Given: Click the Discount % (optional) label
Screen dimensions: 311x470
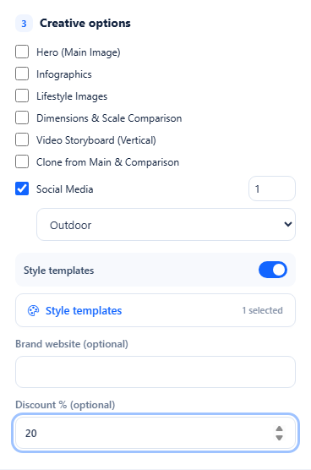Looking at the screenshot, I should [65, 405].
